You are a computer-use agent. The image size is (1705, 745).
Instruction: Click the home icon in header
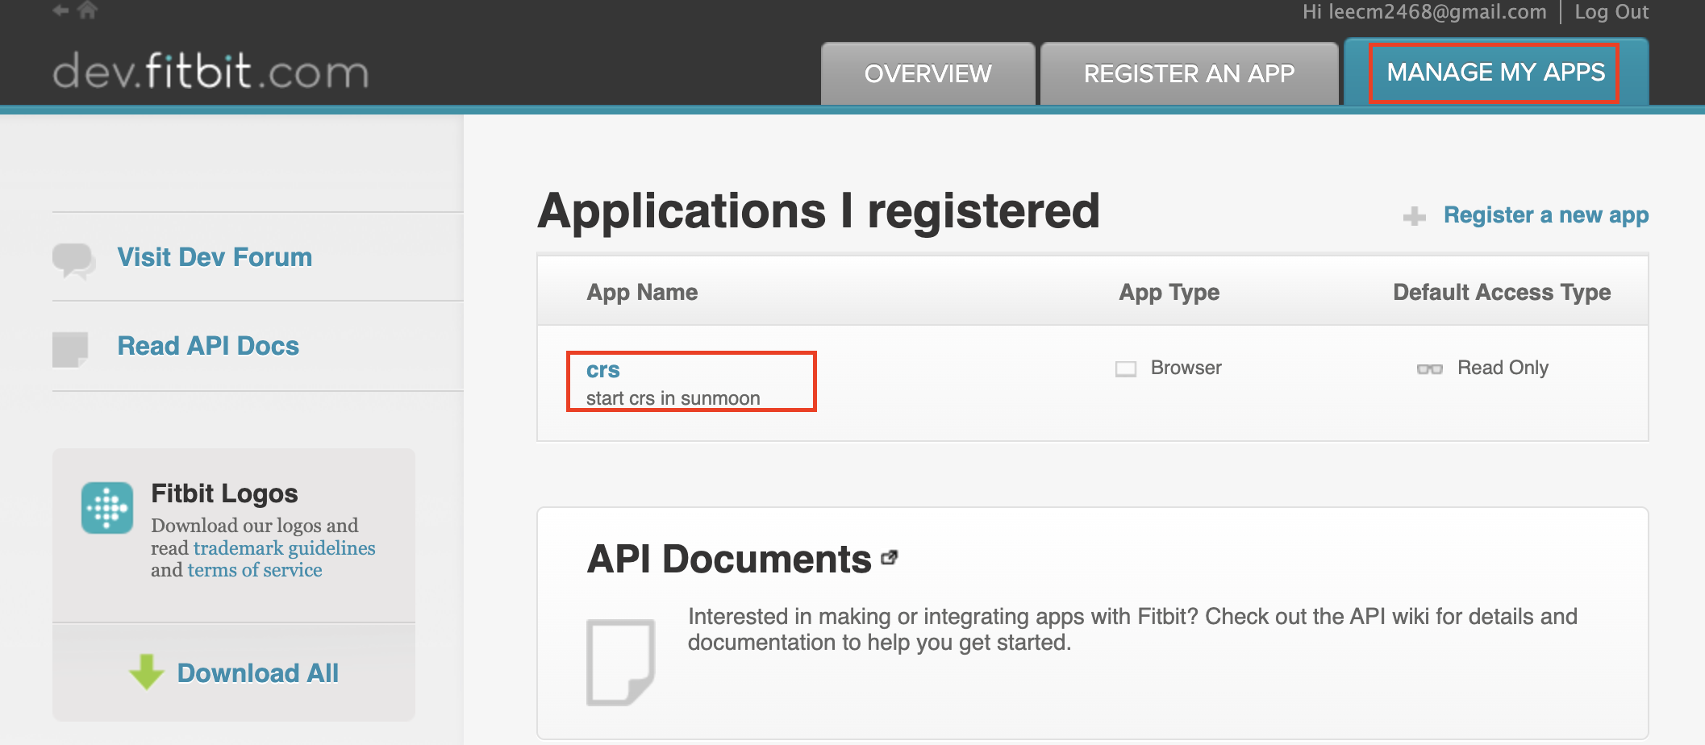[87, 10]
